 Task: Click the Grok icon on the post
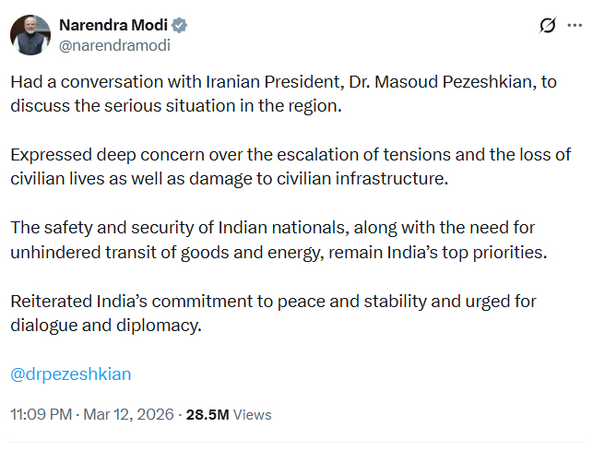tap(548, 26)
